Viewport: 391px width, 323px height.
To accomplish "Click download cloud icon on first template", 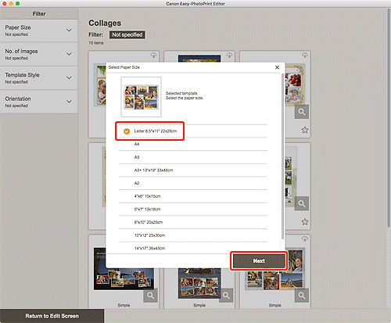I will coord(153,55).
